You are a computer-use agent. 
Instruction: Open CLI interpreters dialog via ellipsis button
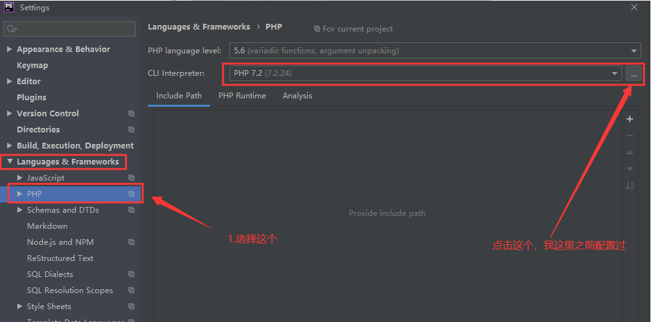pyautogui.click(x=634, y=73)
